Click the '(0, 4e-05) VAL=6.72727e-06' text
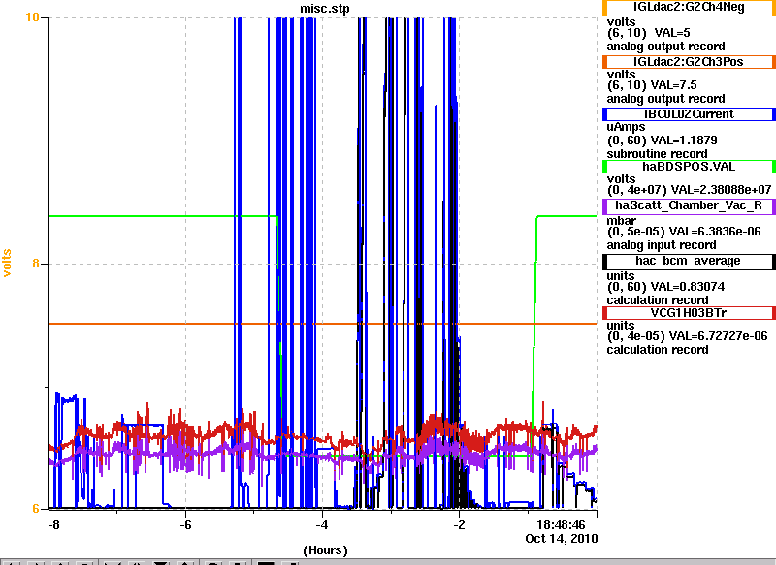This screenshot has width=776, height=565. coord(688,336)
